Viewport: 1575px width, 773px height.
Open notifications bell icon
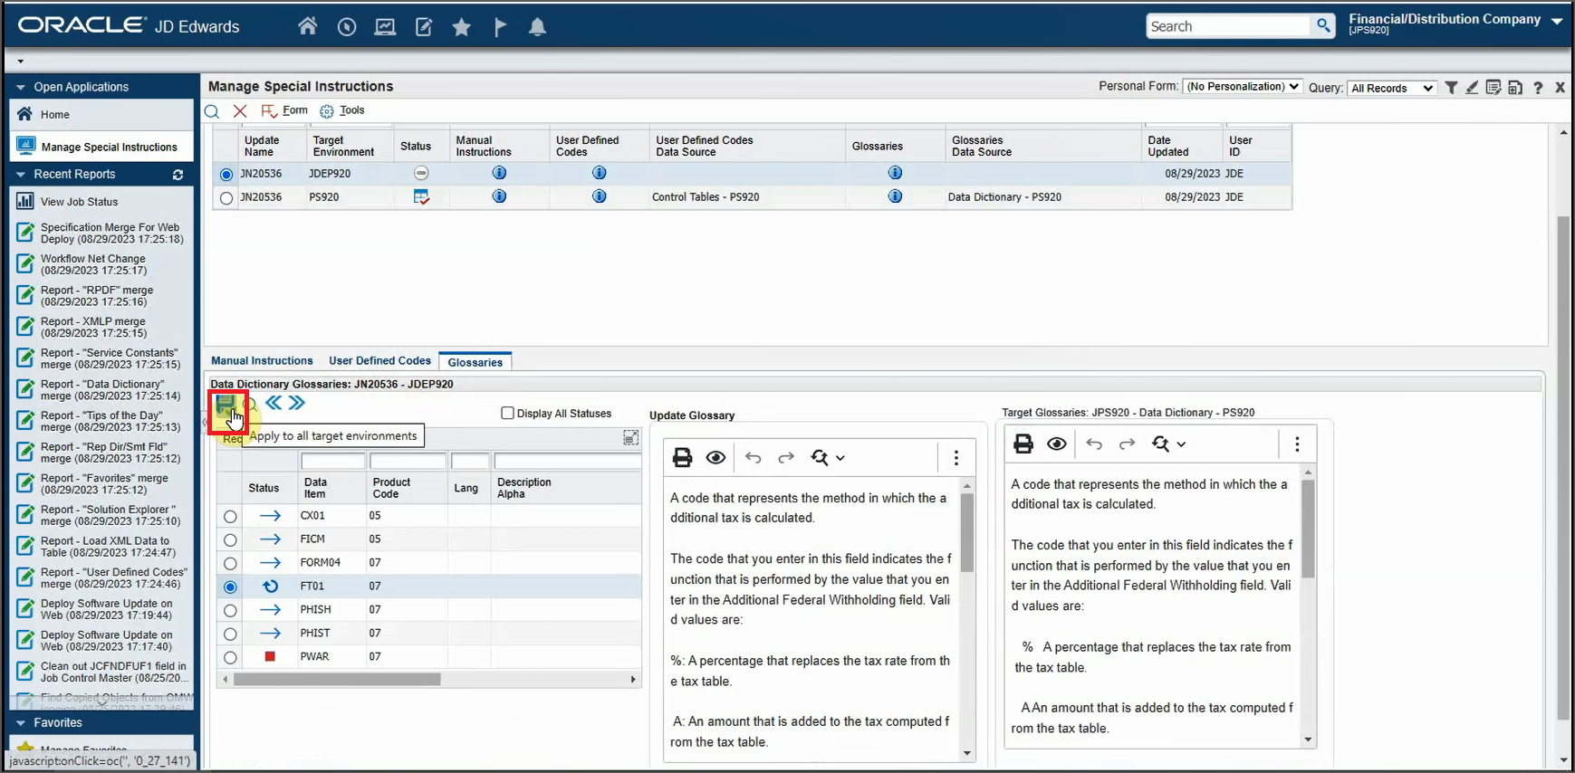[537, 27]
